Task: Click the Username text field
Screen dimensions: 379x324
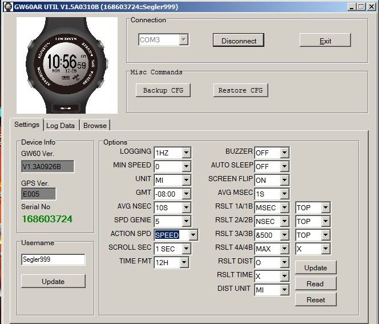Action: 53,259
